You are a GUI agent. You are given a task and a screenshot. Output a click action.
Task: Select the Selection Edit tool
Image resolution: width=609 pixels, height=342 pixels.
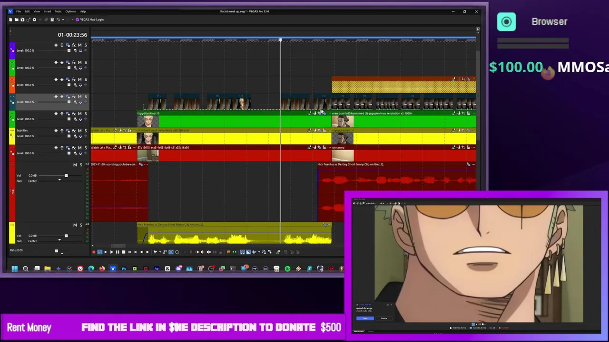pos(171,252)
